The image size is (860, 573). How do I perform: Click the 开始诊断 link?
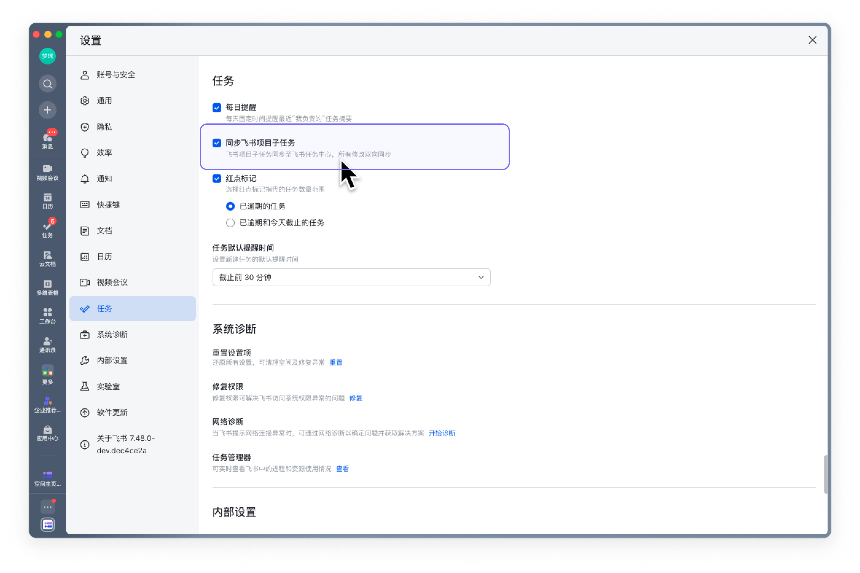click(441, 433)
